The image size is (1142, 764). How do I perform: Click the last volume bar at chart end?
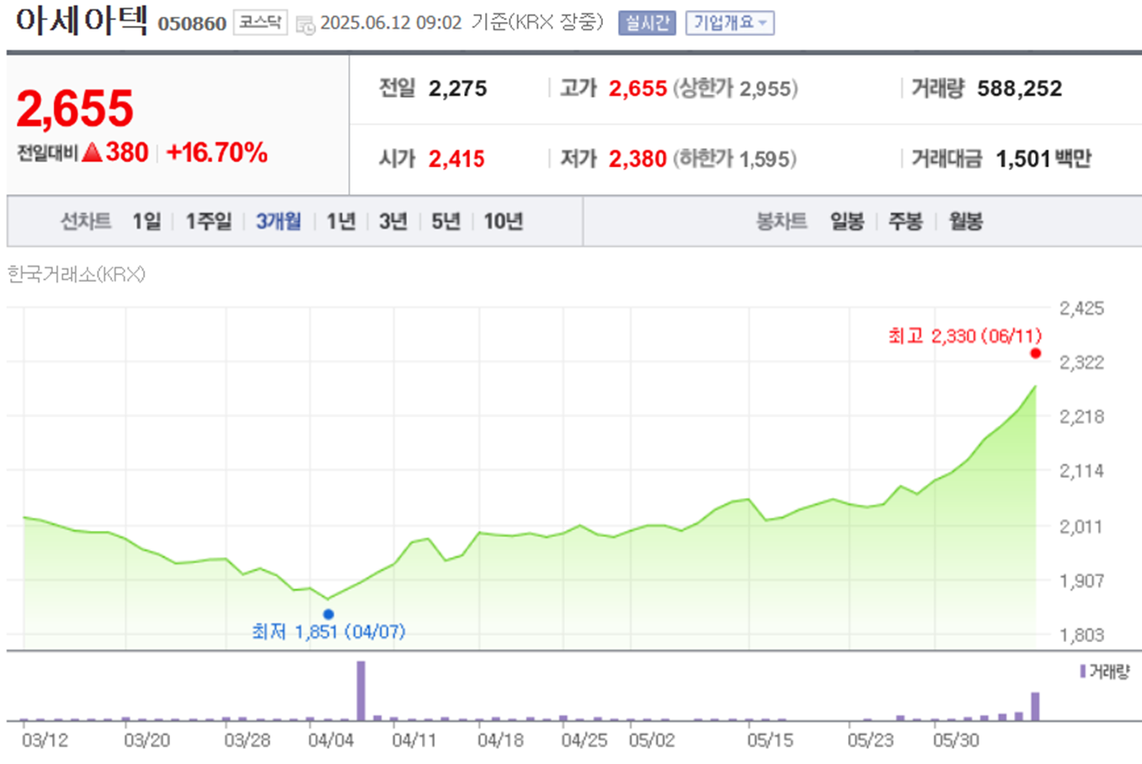pyautogui.click(x=1036, y=707)
